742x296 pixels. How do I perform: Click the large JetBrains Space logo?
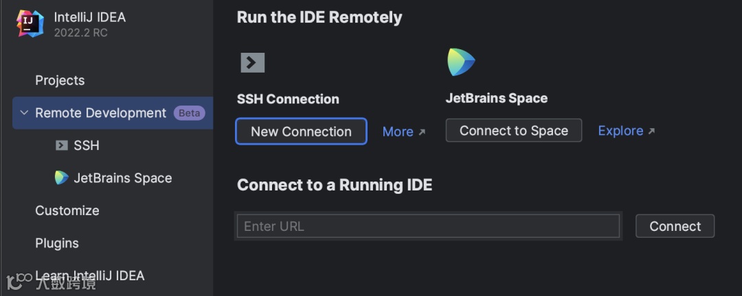(461, 62)
